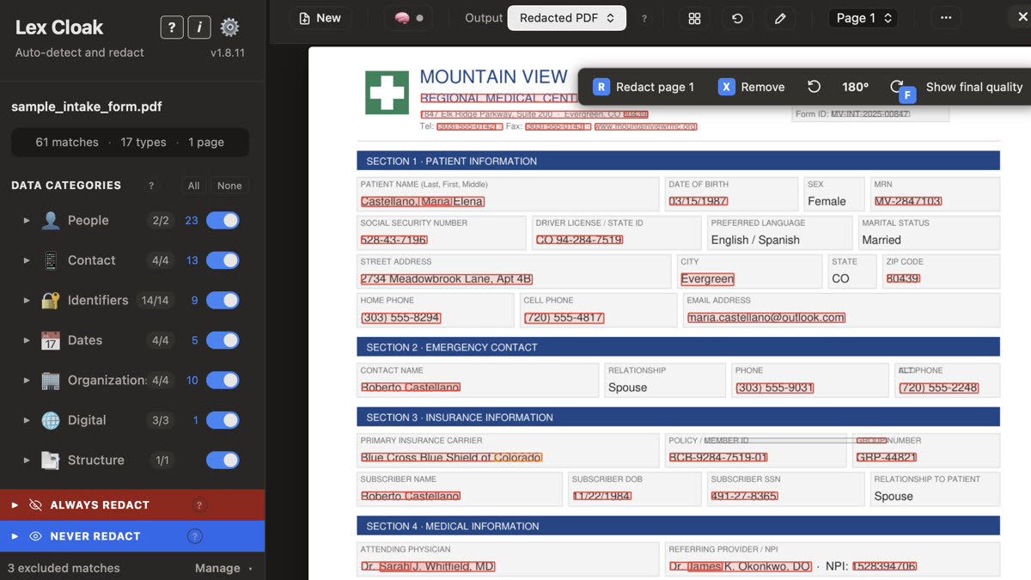Select the pencil edit tool
This screenshot has height=580, width=1031.
coord(780,18)
